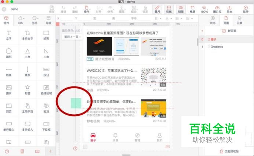
Task: Switch to the States (状态) tab
Action: (213, 20)
